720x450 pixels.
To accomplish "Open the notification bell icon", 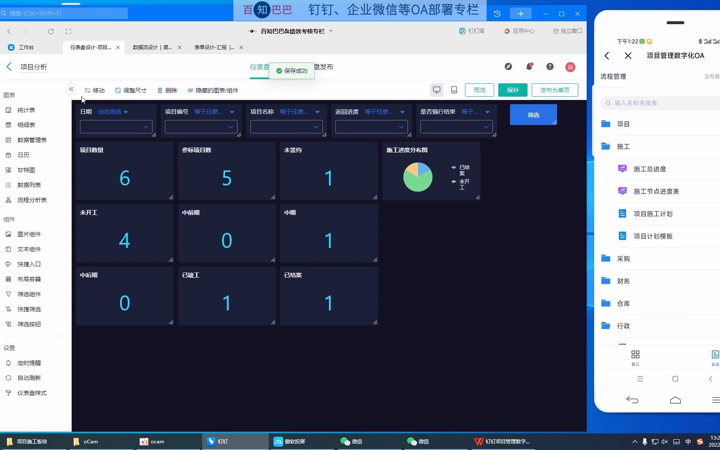I will pos(529,67).
